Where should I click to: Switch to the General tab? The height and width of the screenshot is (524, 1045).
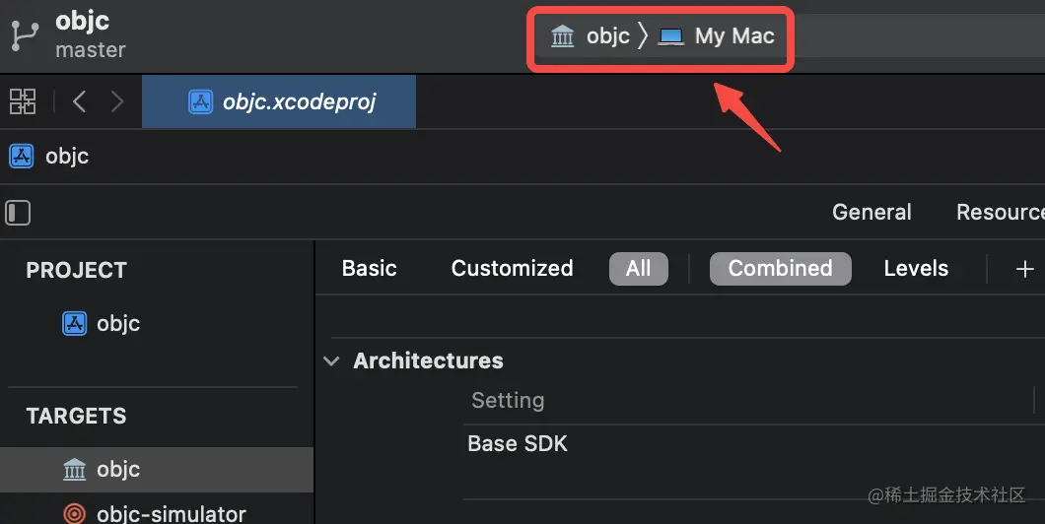point(871,212)
